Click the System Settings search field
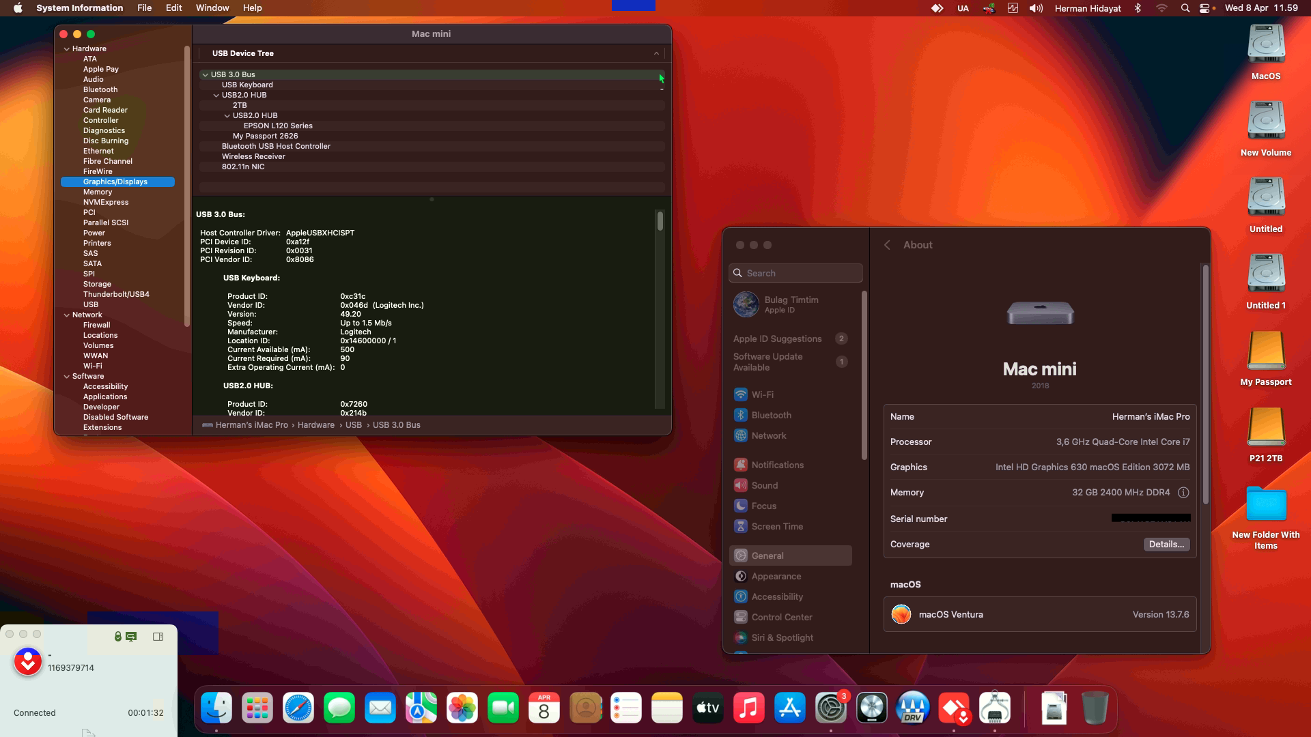 pyautogui.click(x=795, y=273)
